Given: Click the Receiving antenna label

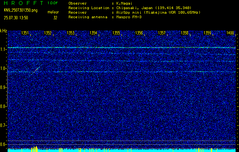Looking at the screenshot, I should pos(88,17).
